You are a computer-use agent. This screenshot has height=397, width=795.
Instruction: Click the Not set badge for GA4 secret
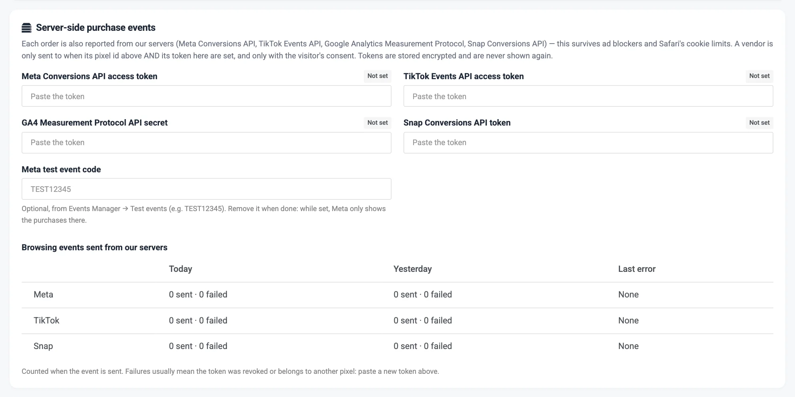coord(377,123)
